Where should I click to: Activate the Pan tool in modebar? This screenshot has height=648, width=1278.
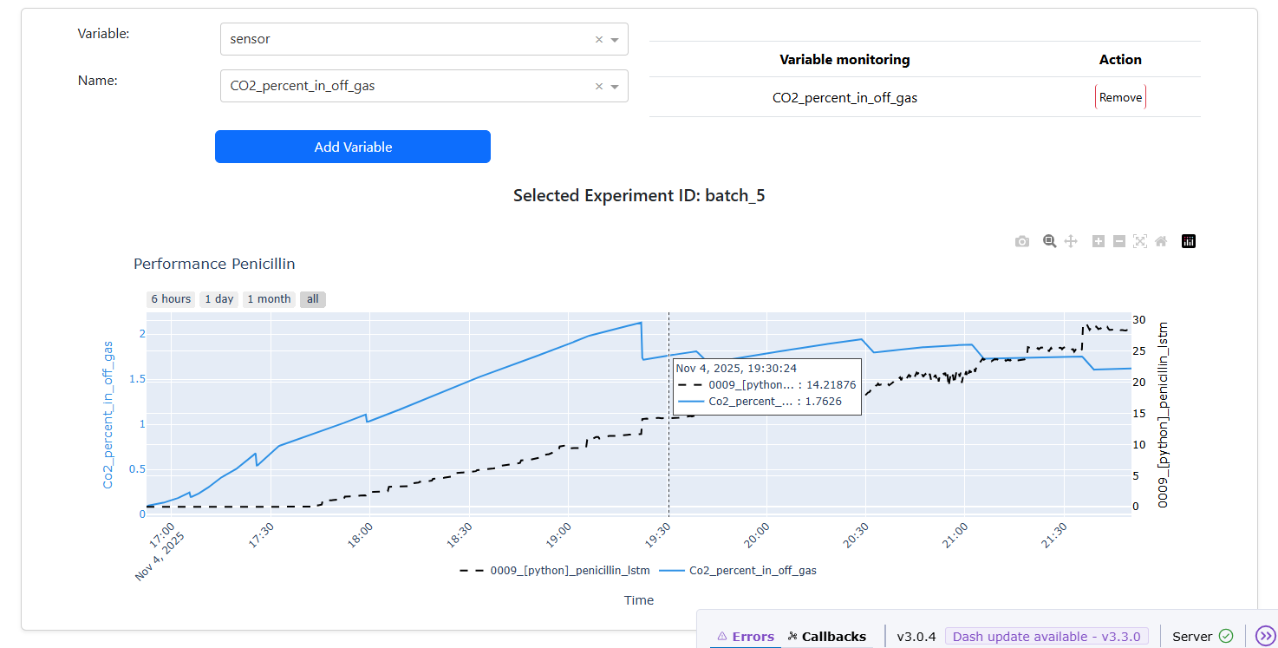[1071, 241]
